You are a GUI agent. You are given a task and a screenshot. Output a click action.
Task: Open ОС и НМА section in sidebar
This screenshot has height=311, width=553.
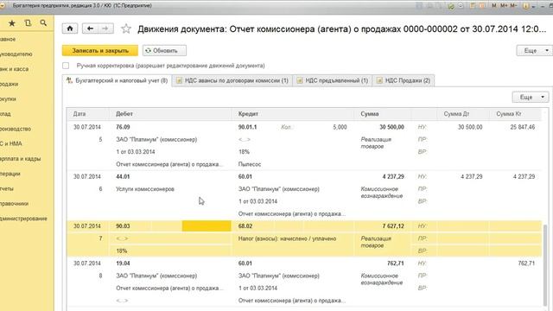[x=11, y=143]
